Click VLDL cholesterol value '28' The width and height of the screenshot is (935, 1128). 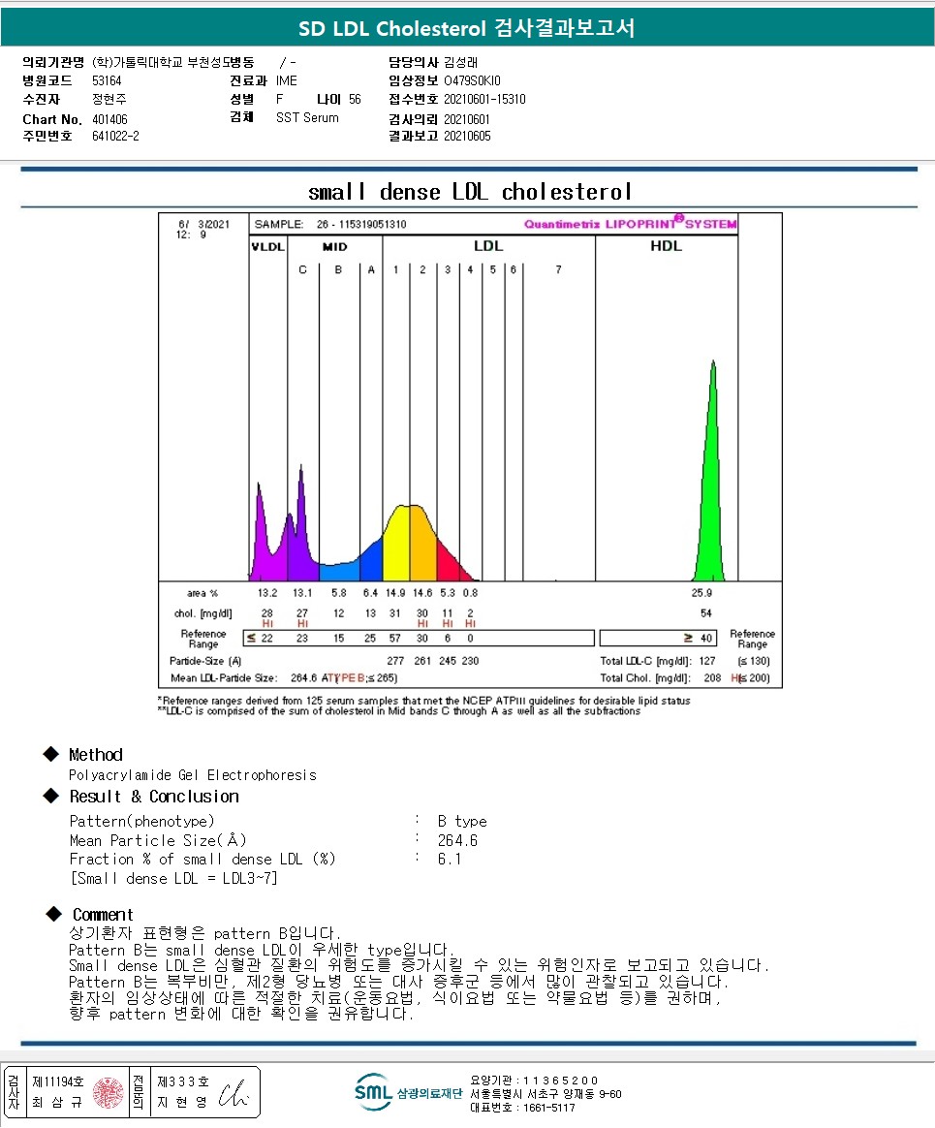[267, 612]
